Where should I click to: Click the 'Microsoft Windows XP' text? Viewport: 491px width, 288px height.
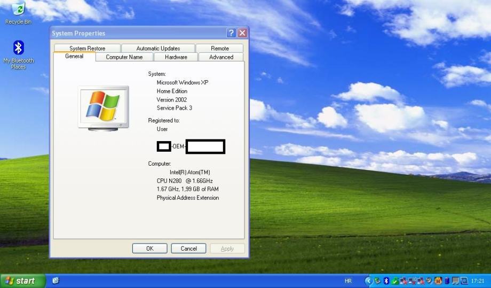tap(183, 82)
